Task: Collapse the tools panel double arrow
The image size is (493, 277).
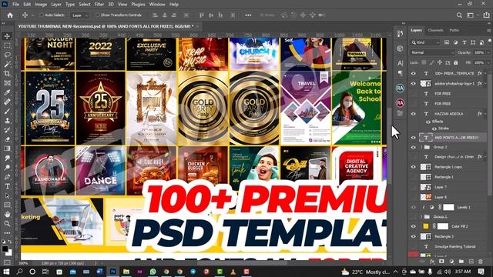Action: click(3, 23)
